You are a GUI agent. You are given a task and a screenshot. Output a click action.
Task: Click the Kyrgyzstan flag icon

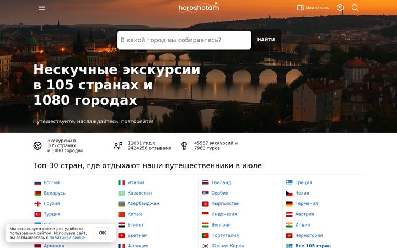point(205,204)
